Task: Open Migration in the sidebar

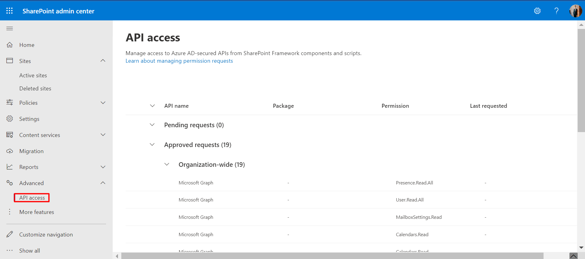Action: click(x=31, y=151)
